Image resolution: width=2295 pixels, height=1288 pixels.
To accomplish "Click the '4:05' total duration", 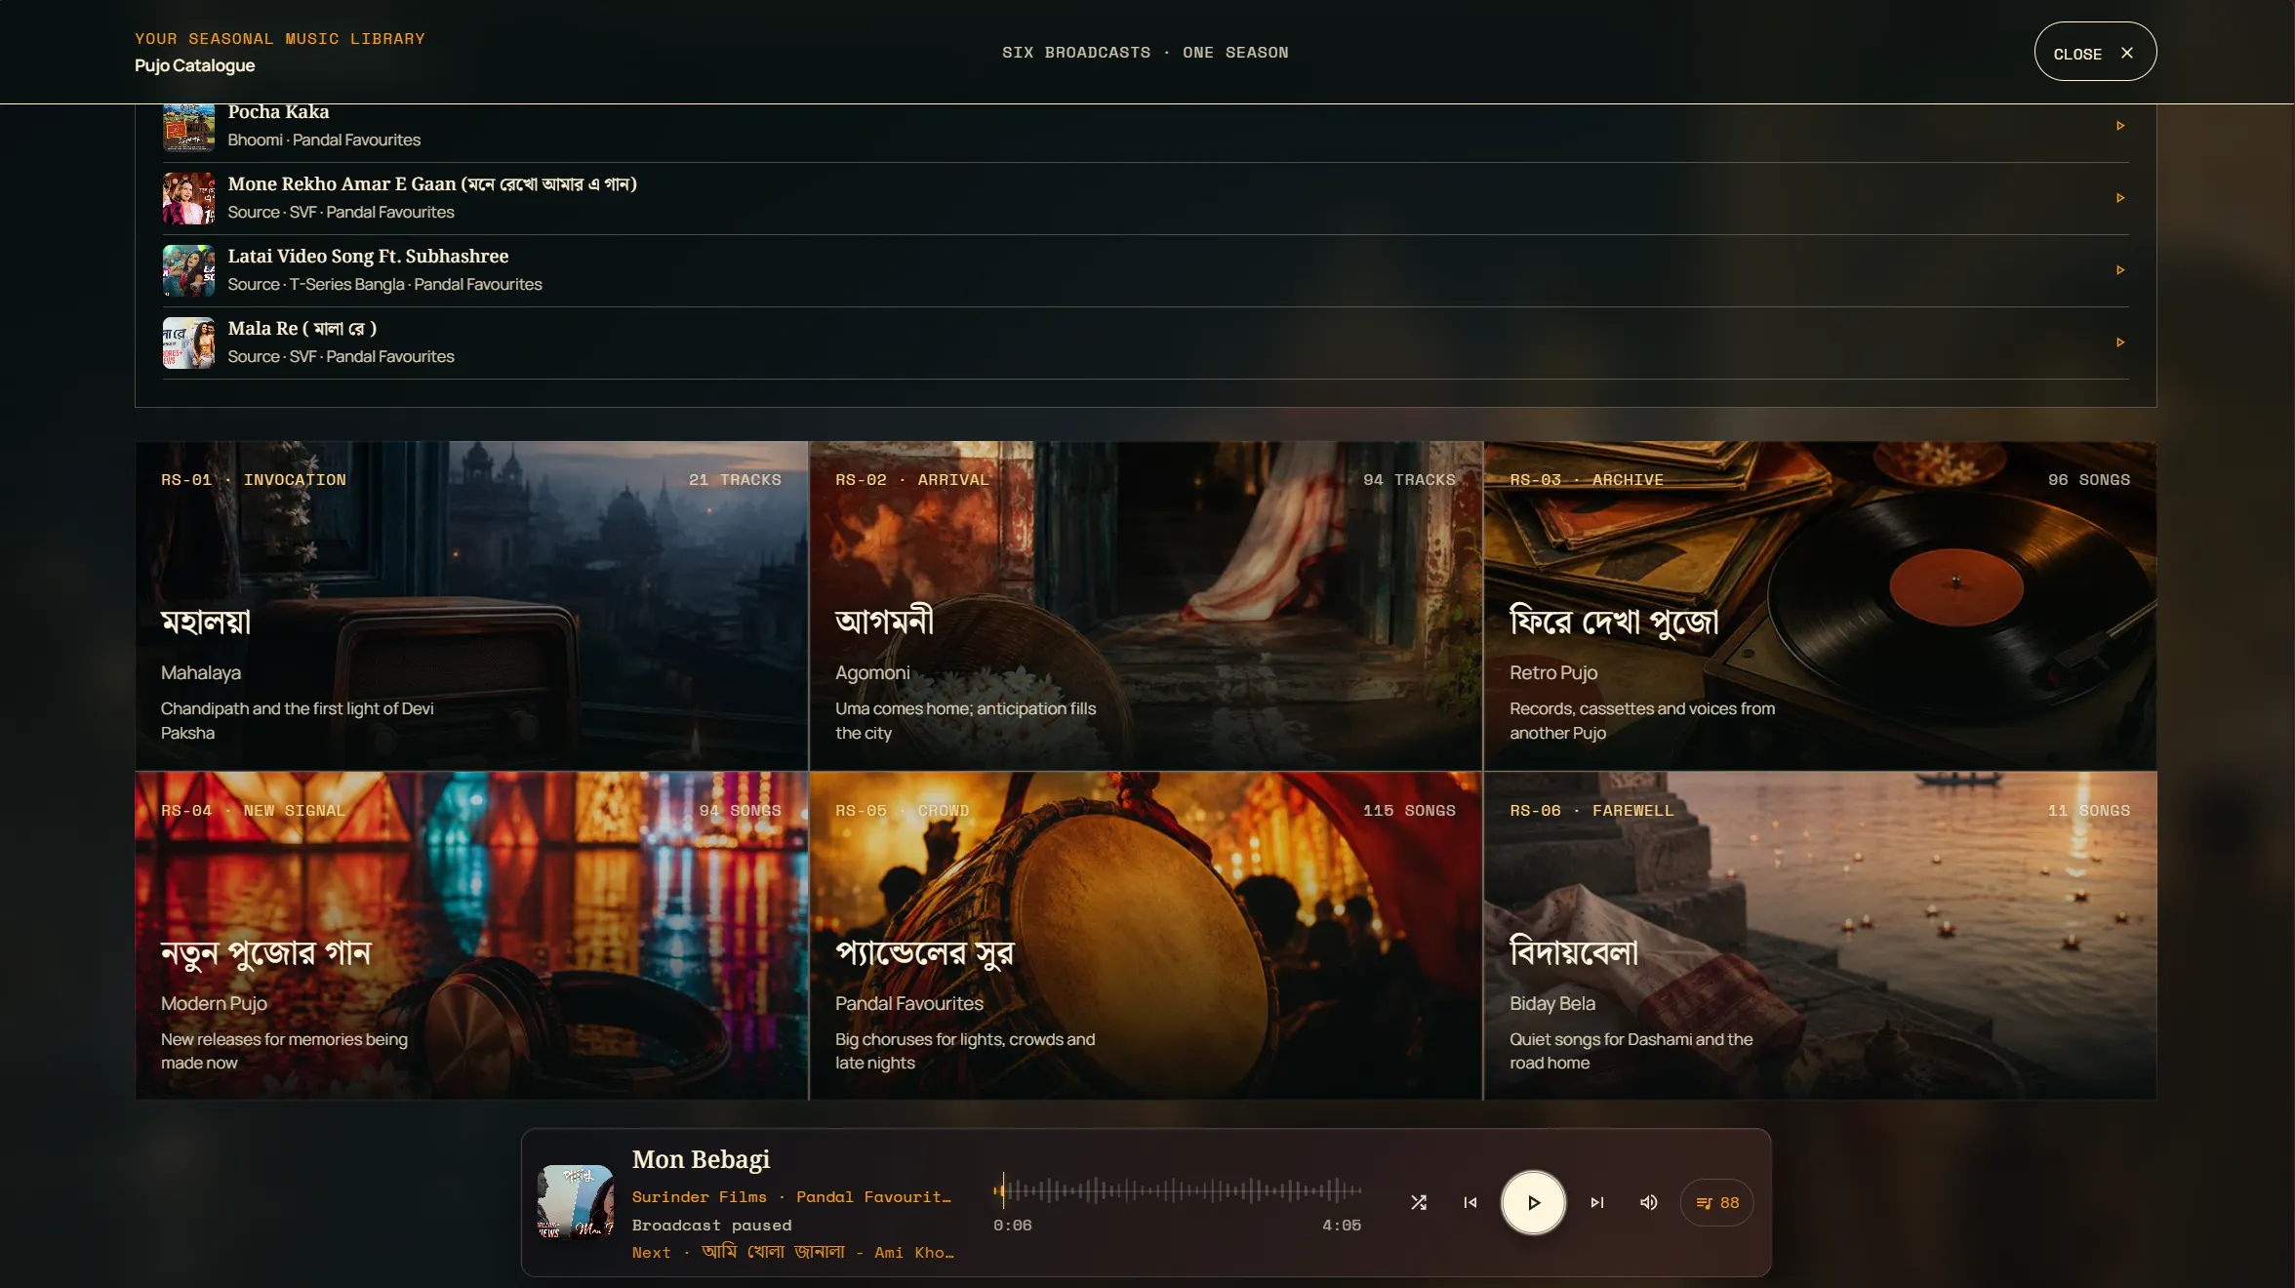I will (1342, 1226).
